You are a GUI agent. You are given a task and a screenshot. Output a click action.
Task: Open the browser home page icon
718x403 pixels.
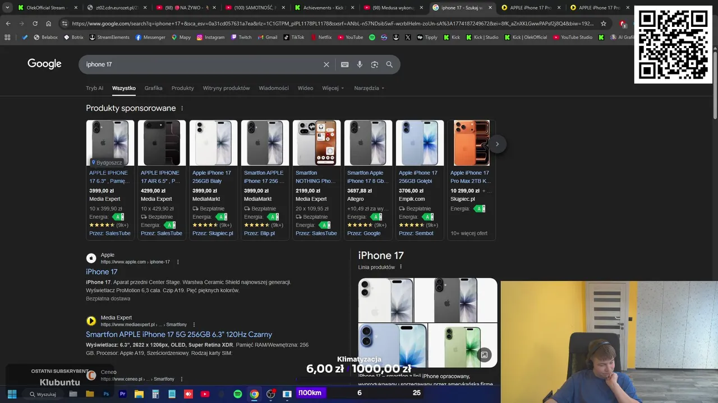click(48, 24)
